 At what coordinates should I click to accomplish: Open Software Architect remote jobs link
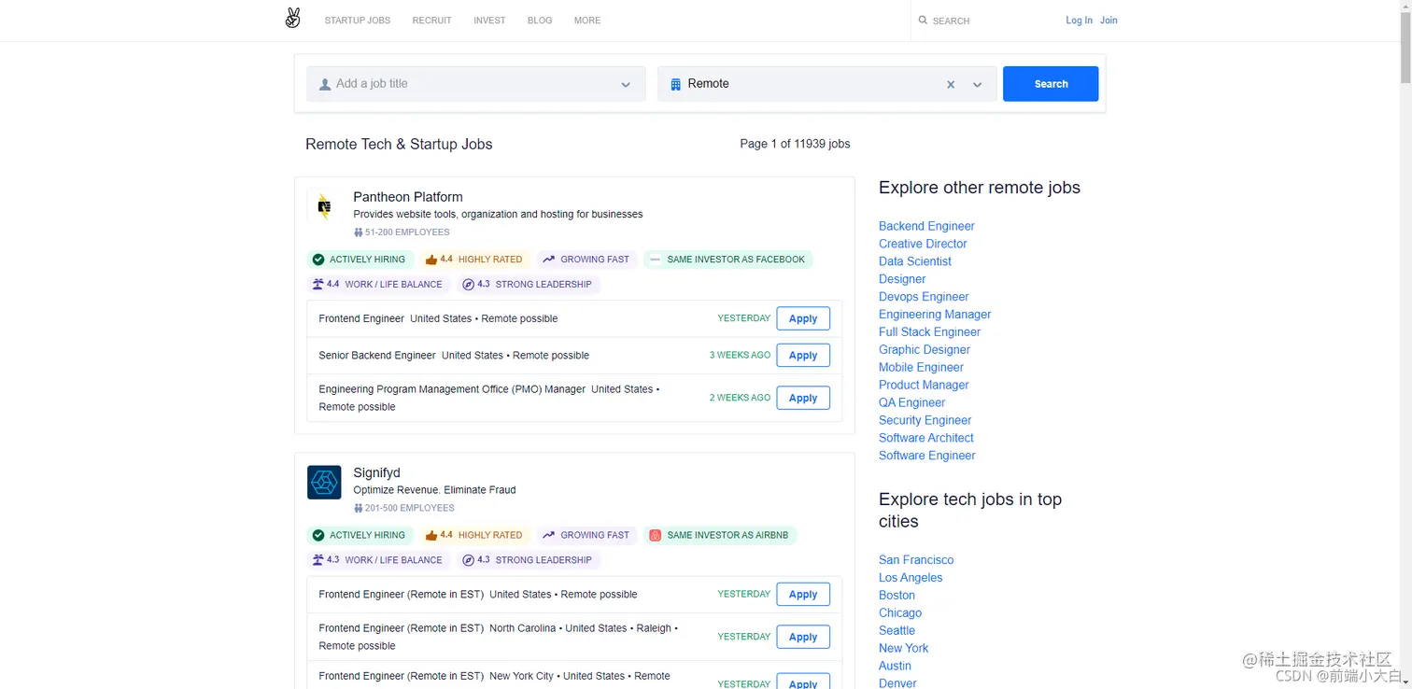(926, 438)
